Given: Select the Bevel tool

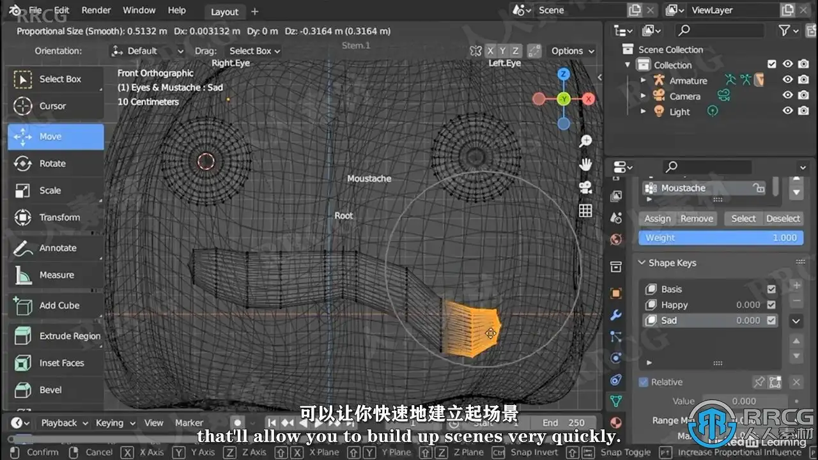Looking at the screenshot, I should pyautogui.click(x=56, y=390).
